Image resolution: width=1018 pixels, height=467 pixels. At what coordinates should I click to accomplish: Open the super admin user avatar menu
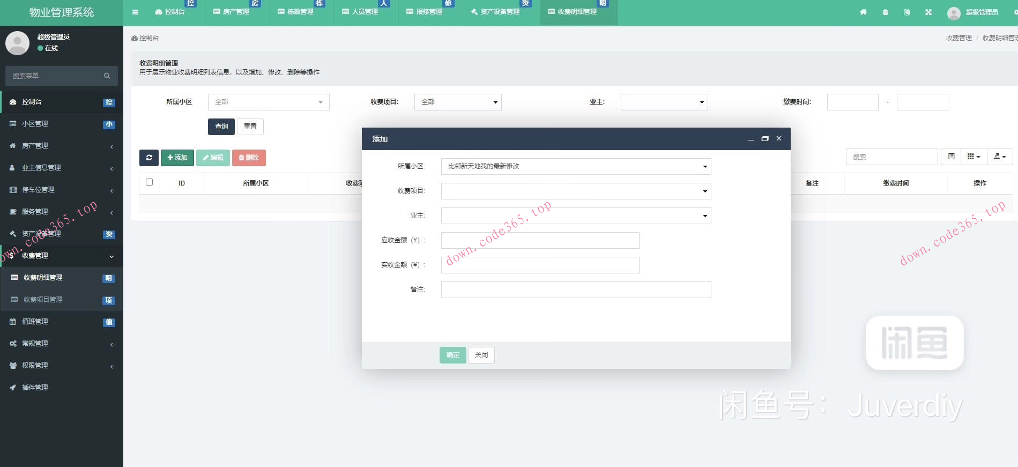click(972, 12)
